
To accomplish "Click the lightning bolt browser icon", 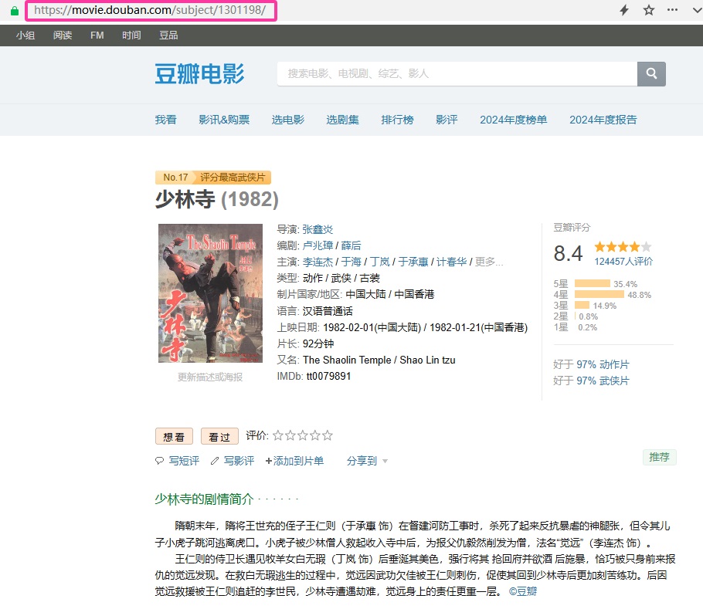I will click(624, 10).
